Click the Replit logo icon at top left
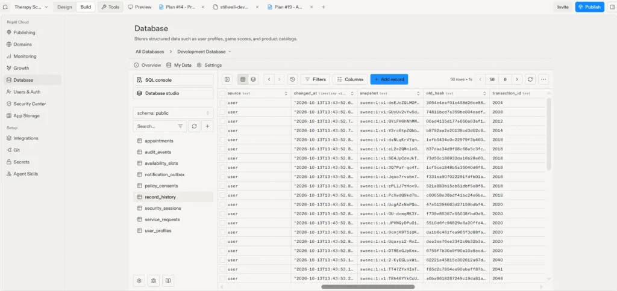 (5, 7)
